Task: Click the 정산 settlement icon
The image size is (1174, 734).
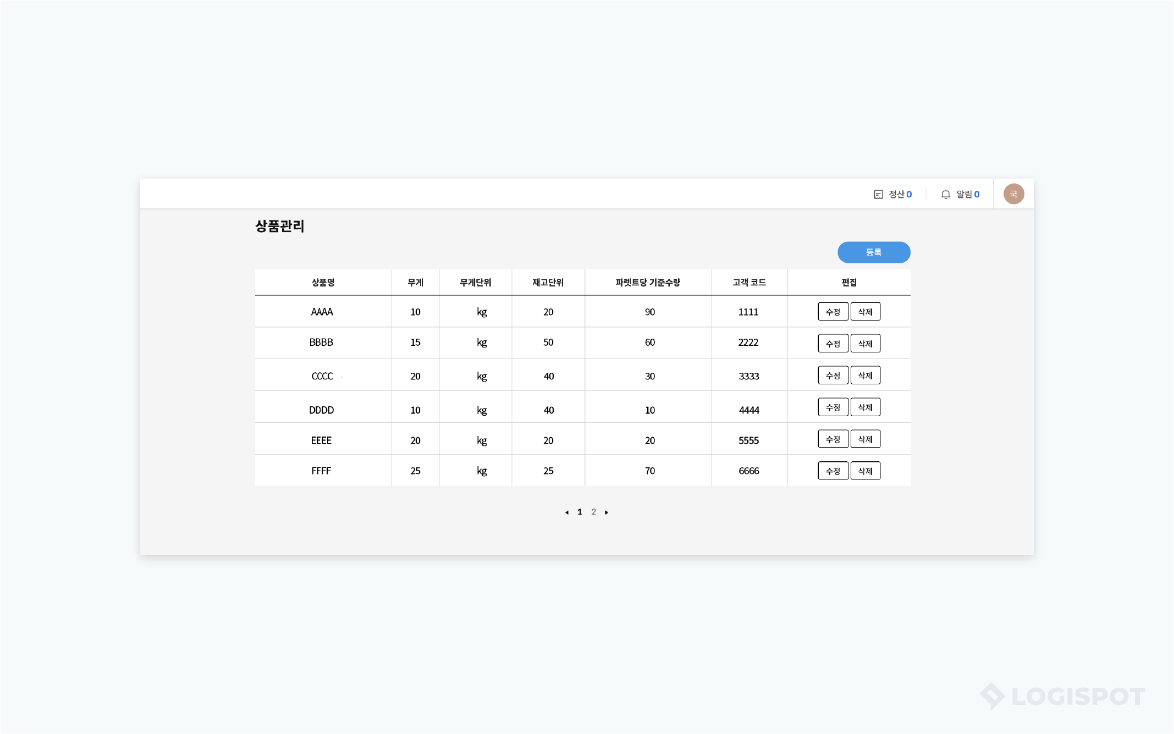Action: pos(878,194)
